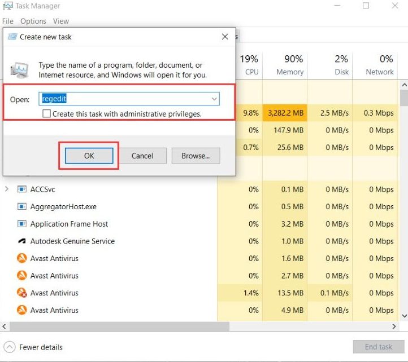Image resolution: width=408 pixels, height=362 pixels.
Task: Click the 9.8% CPU cell
Action: pos(249,113)
